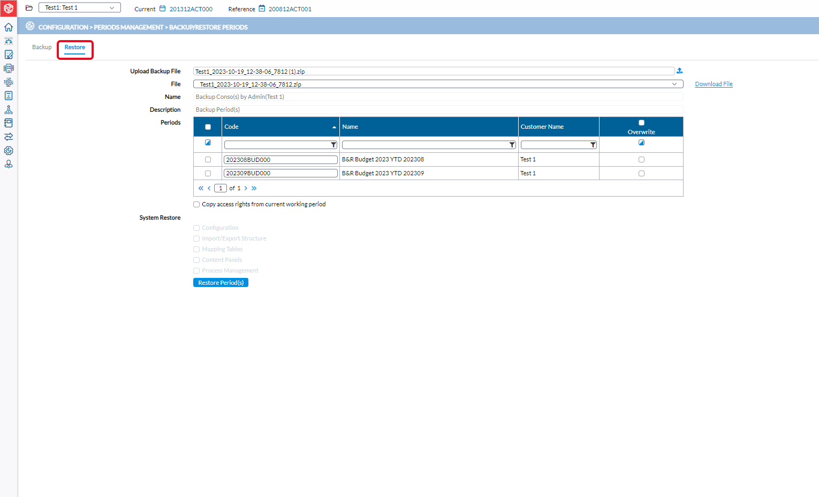The width and height of the screenshot is (819, 497).
Task: Click the Name field 'Backup Conso(s) by Admin(Test 1)'
Action: (x=438, y=97)
